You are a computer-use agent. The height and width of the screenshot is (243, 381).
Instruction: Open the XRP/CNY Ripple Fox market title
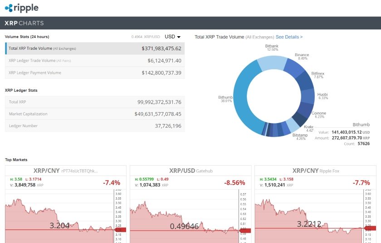316,171
